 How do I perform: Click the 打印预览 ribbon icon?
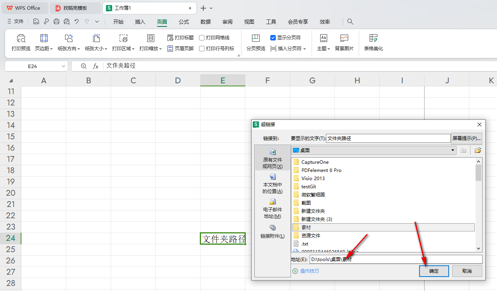point(21,42)
